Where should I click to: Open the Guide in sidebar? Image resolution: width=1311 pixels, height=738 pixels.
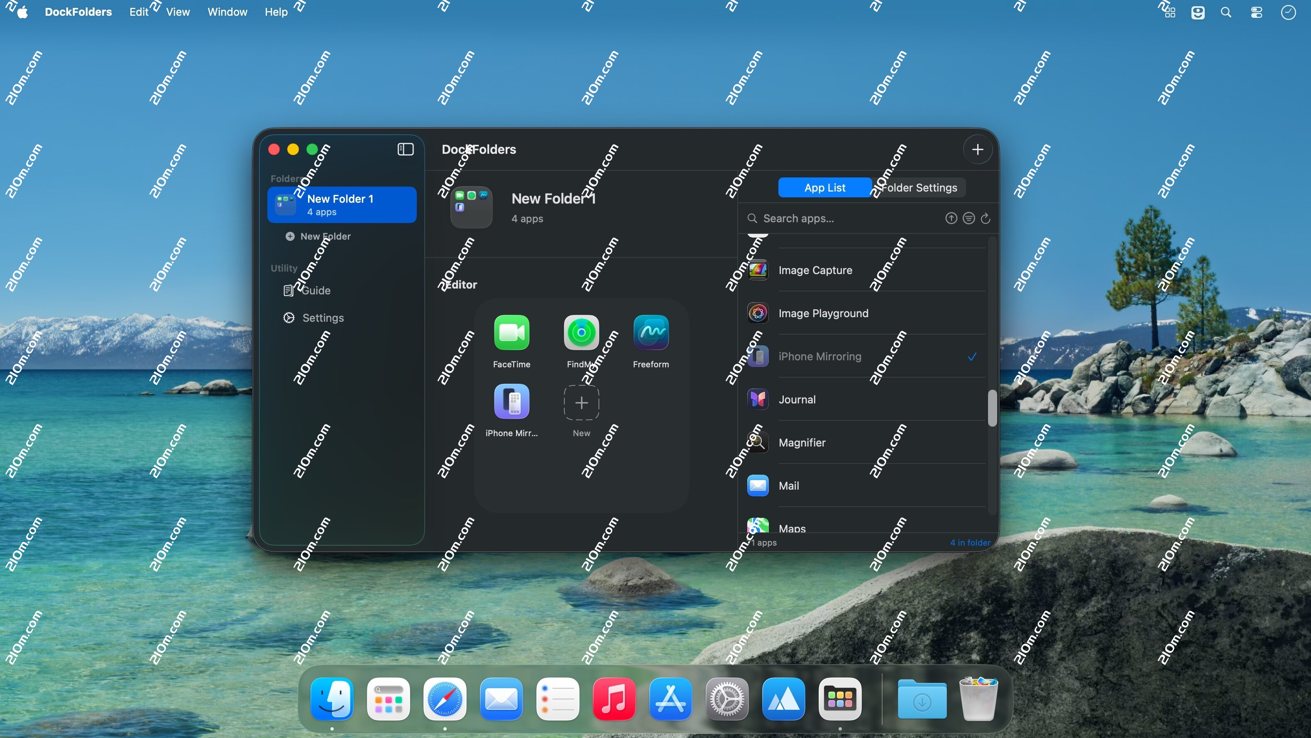[x=307, y=290]
